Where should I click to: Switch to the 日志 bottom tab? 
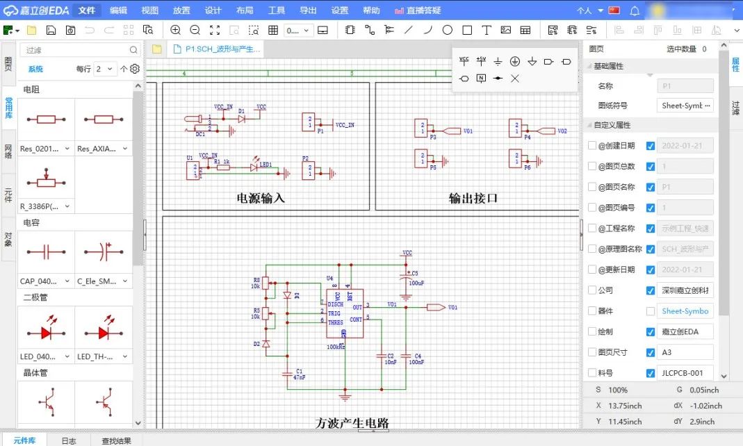(x=69, y=440)
